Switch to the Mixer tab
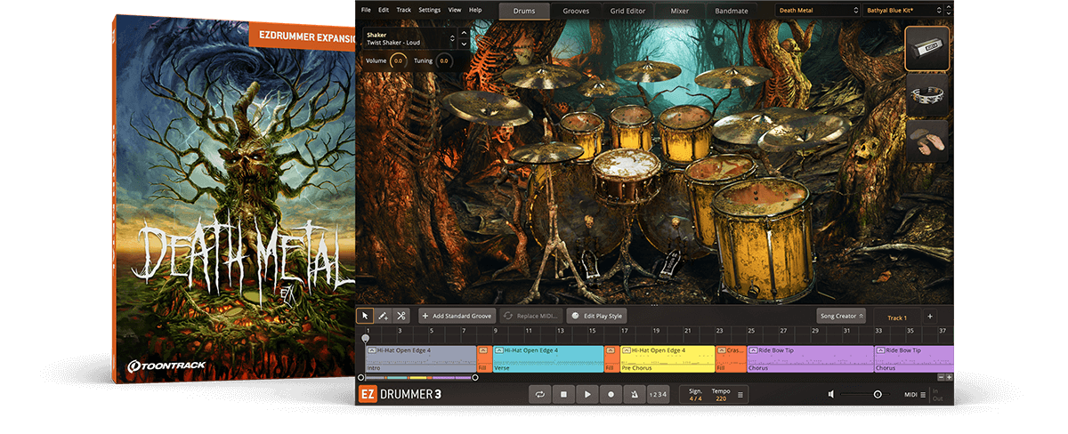Image resolution: width=1068 pixels, height=434 pixels. [679, 12]
